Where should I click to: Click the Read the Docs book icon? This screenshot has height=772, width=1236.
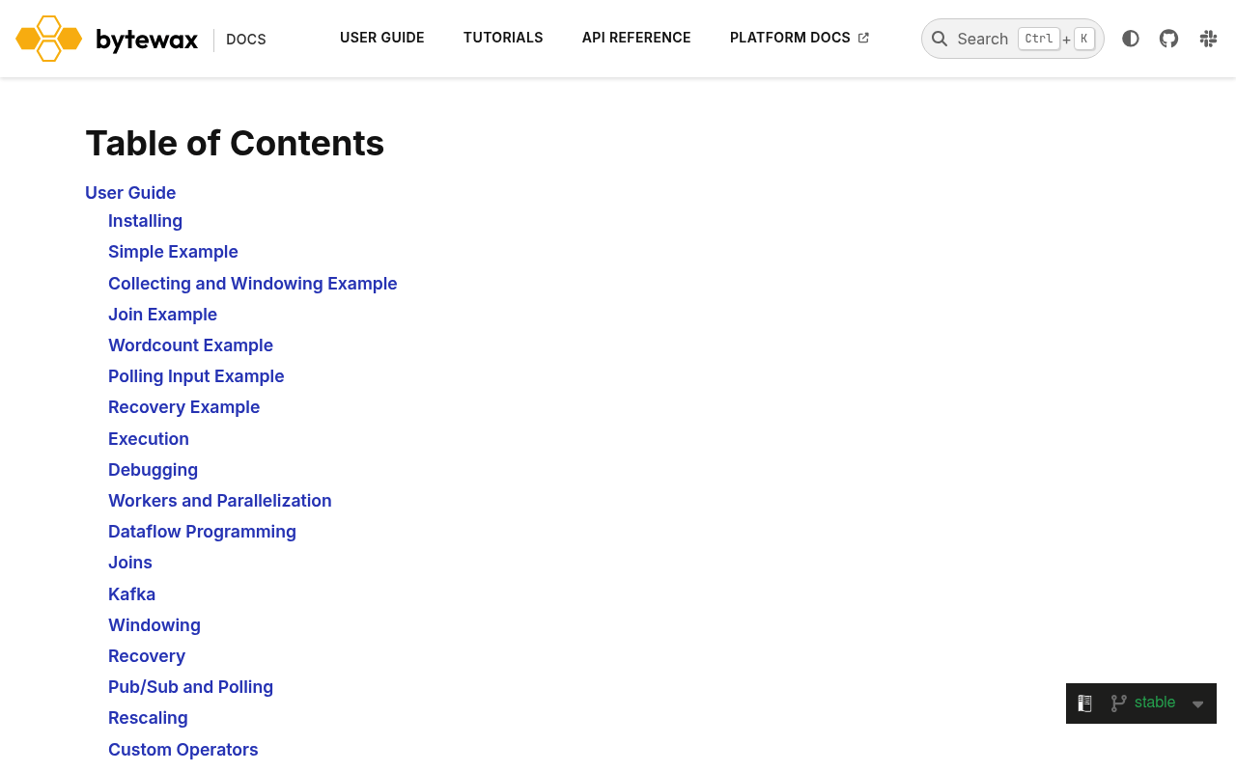[1085, 703]
